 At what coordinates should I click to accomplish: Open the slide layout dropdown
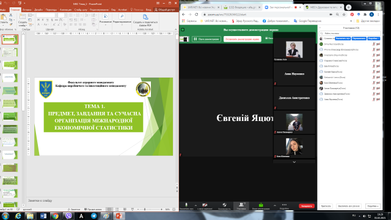(31, 15)
